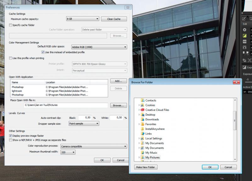
Task: Select the white balance WB icon
Action: [x=244, y=41]
